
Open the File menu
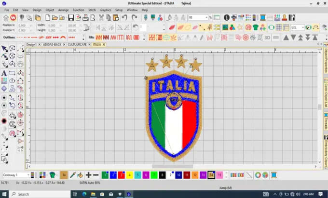click(7, 10)
